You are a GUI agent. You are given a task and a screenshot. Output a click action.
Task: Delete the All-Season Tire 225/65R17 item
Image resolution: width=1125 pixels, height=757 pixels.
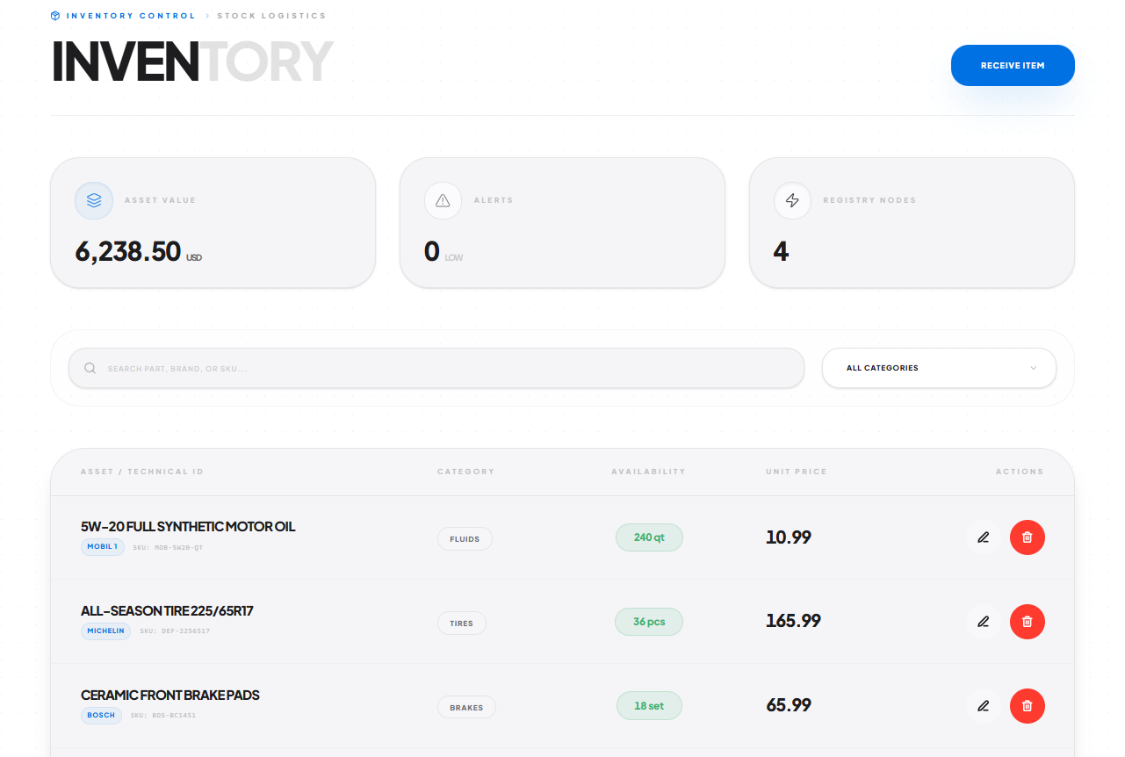point(1028,622)
